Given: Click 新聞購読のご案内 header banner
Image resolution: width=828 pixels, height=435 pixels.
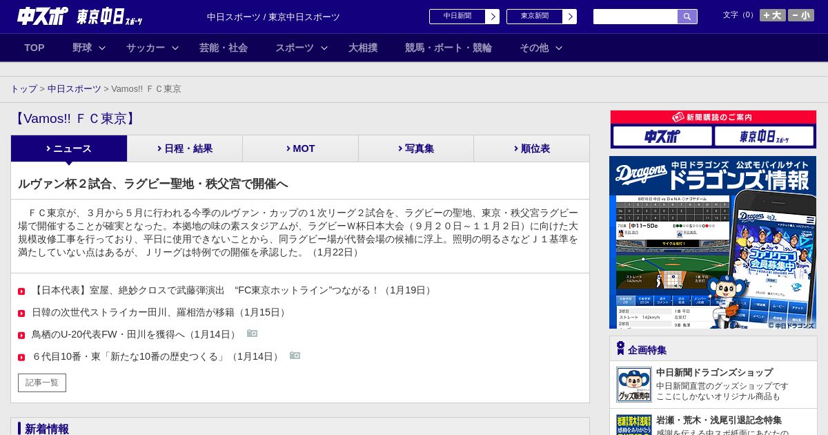Looking at the screenshot, I should coord(713,117).
